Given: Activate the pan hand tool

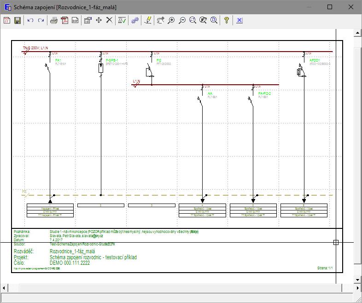Looking at the screenshot, I should pyautogui.click(x=160, y=20).
